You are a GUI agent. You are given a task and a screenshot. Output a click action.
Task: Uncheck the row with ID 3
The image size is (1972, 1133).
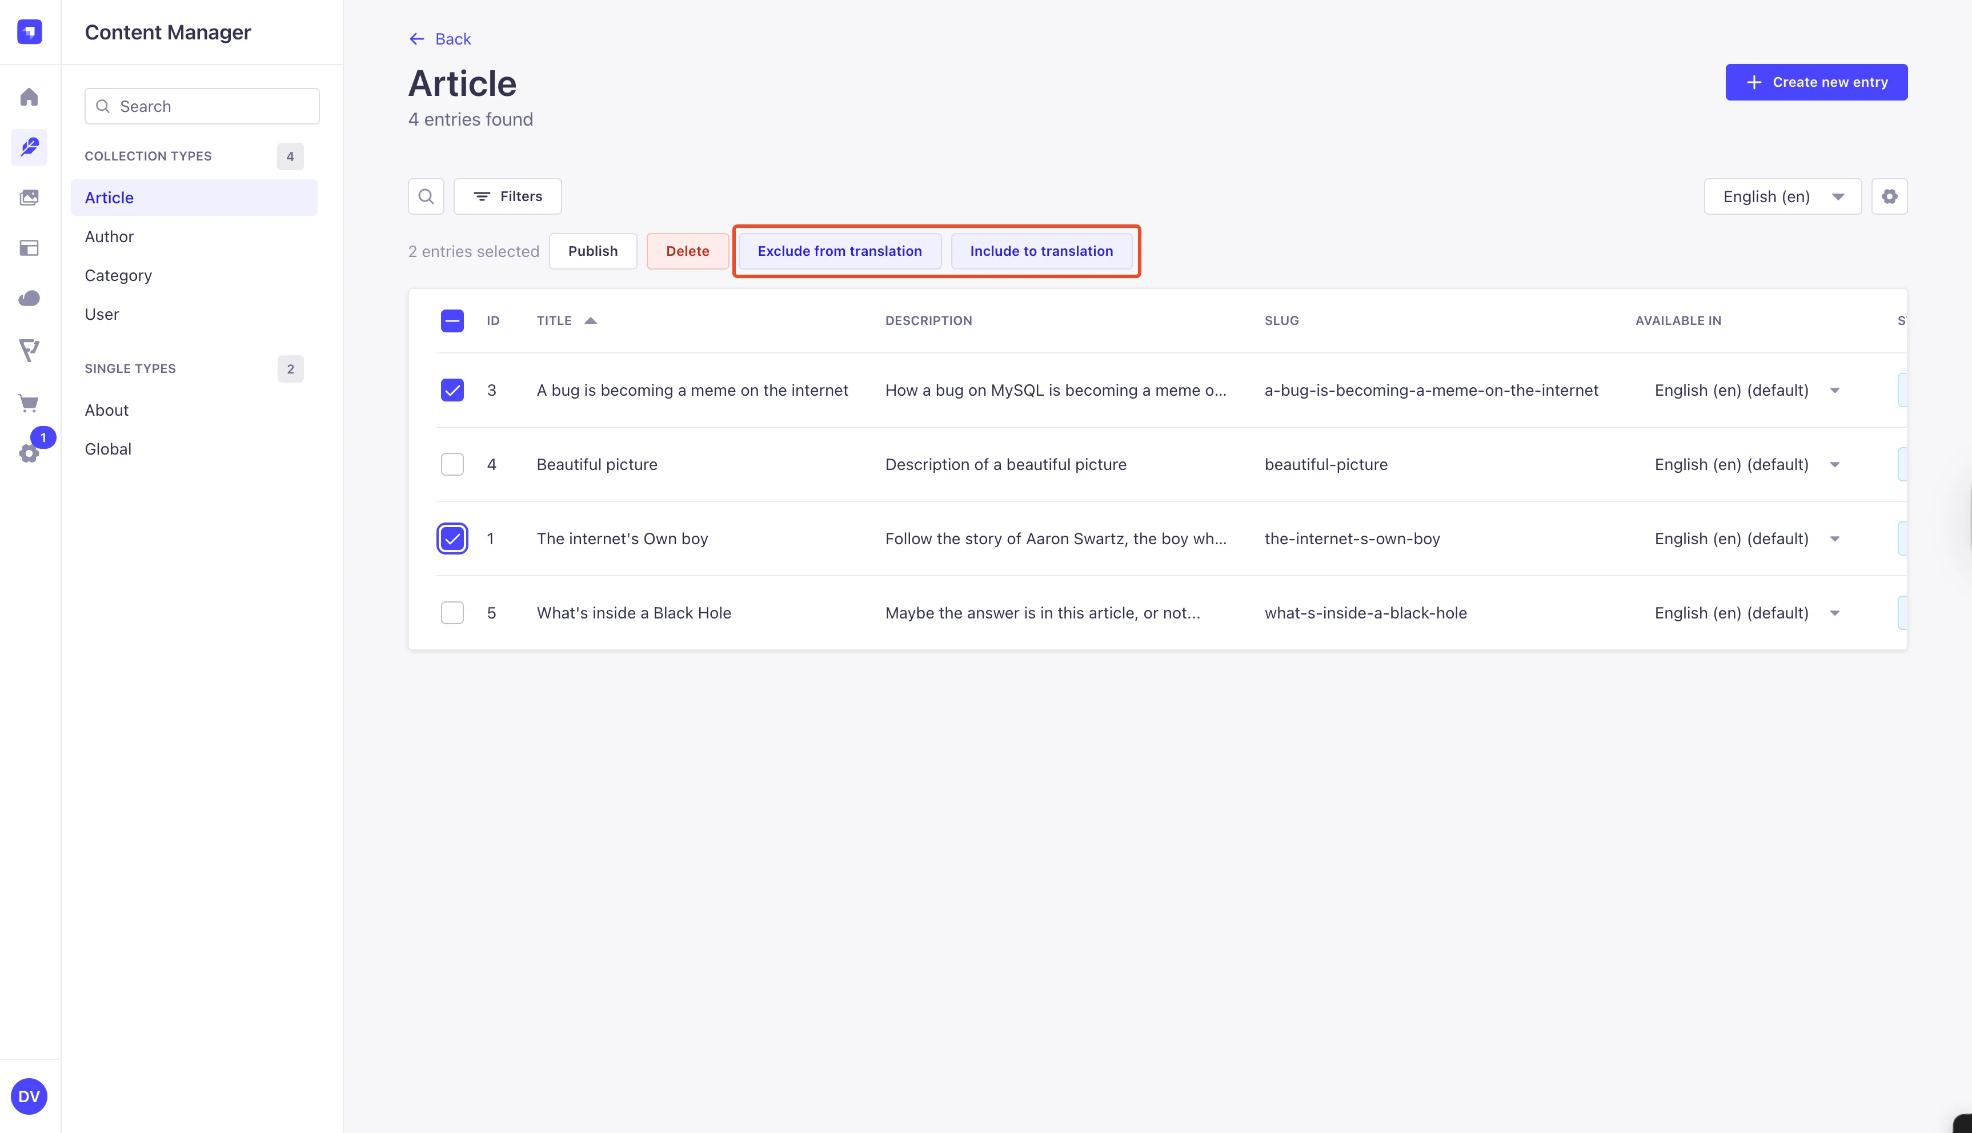pos(452,391)
